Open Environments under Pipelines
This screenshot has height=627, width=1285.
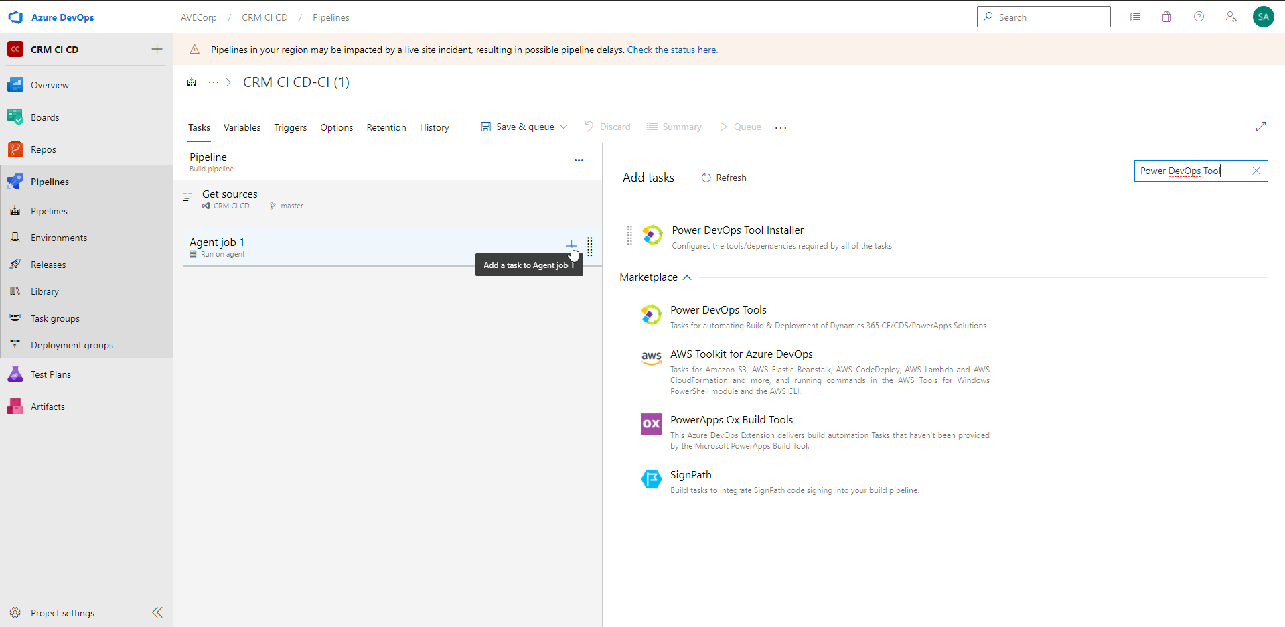pyautogui.click(x=59, y=238)
